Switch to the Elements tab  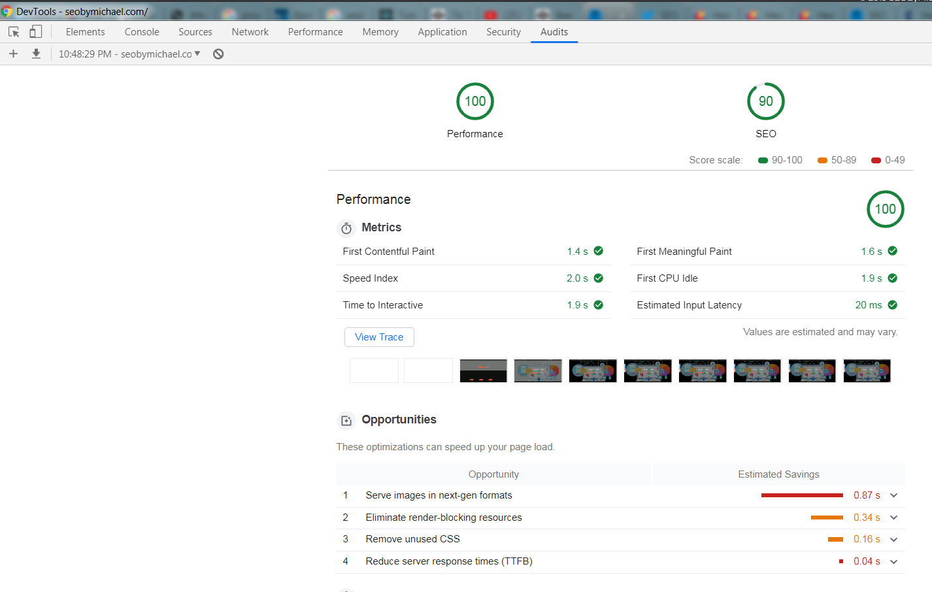pos(85,31)
